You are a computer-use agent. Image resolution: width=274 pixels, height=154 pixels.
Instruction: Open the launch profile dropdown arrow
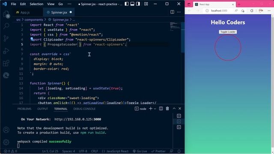tap(155, 109)
